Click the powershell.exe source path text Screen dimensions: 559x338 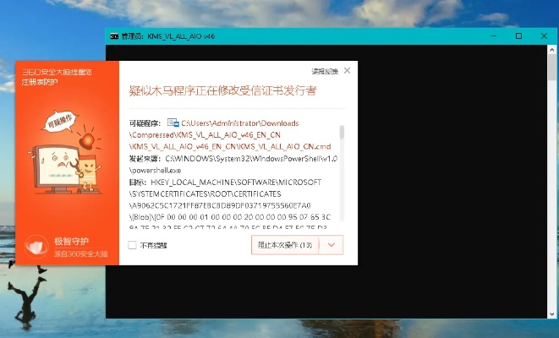click(155, 170)
